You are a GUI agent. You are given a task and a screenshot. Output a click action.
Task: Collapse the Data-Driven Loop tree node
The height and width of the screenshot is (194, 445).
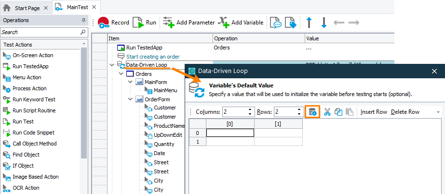pyautogui.click(x=112, y=65)
